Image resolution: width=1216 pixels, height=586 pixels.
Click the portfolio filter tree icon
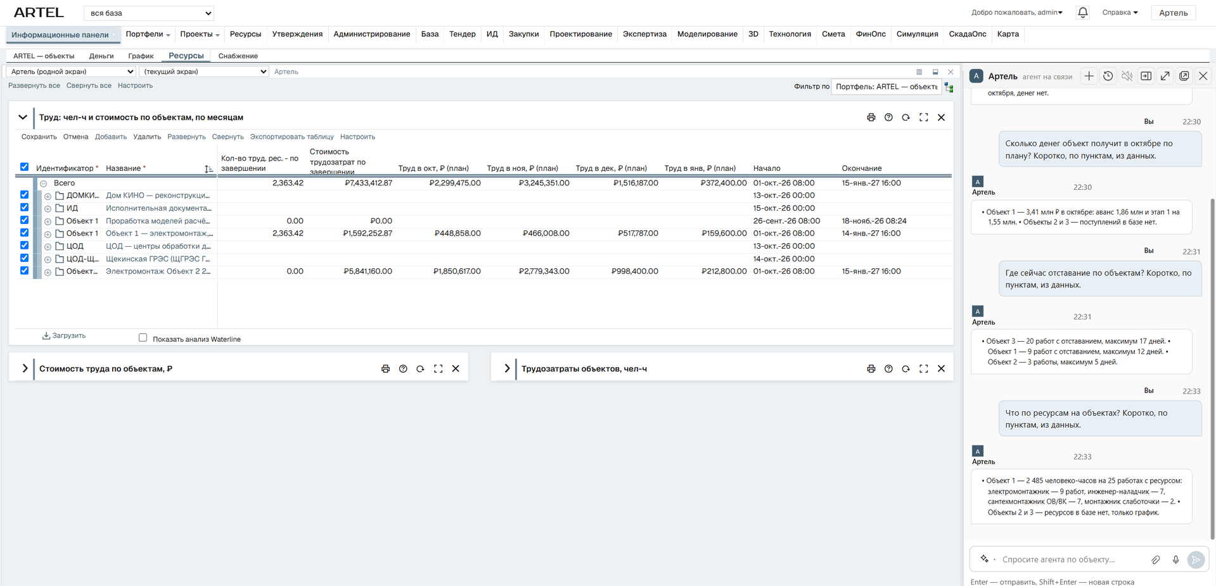(949, 87)
